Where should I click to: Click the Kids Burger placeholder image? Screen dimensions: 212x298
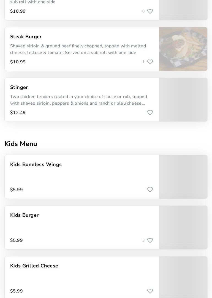(183, 227)
